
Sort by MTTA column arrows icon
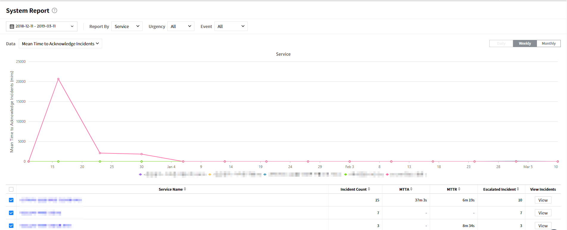tap(411, 189)
